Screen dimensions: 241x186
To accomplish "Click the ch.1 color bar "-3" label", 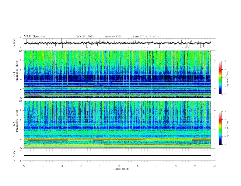I will pos(224,61).
